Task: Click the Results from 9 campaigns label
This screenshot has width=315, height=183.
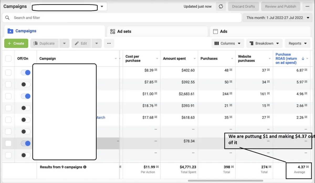Action: tap(61, 167)
